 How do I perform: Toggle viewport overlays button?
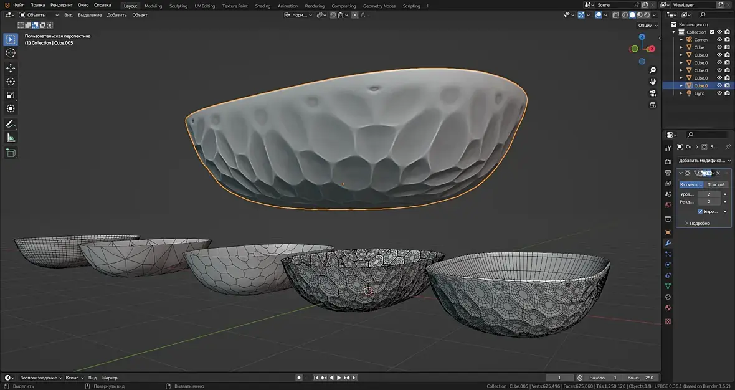click(x=599, y=15)
